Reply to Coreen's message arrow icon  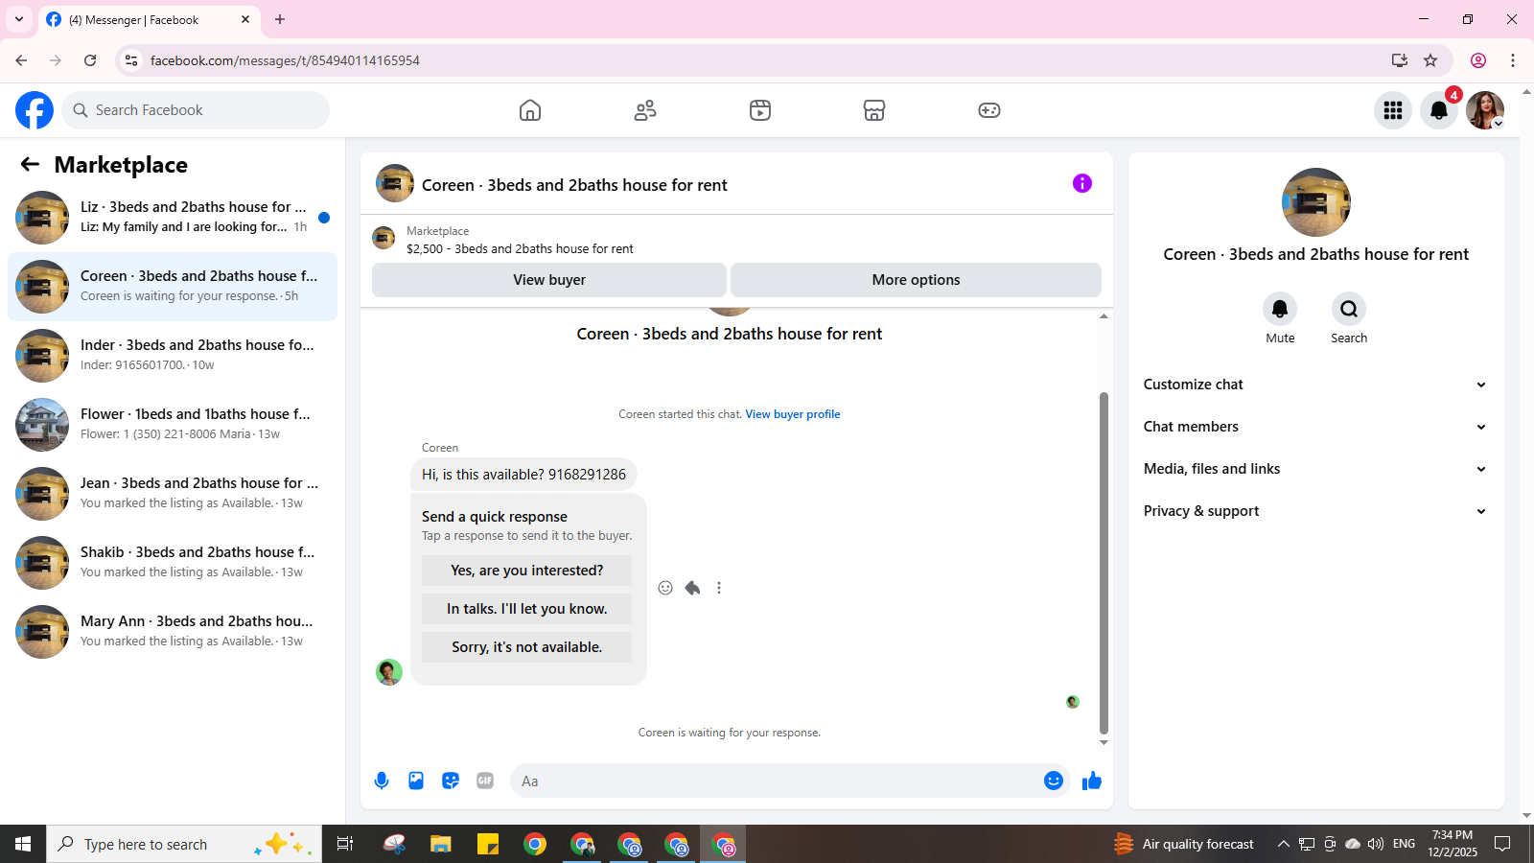click(692, 588)
